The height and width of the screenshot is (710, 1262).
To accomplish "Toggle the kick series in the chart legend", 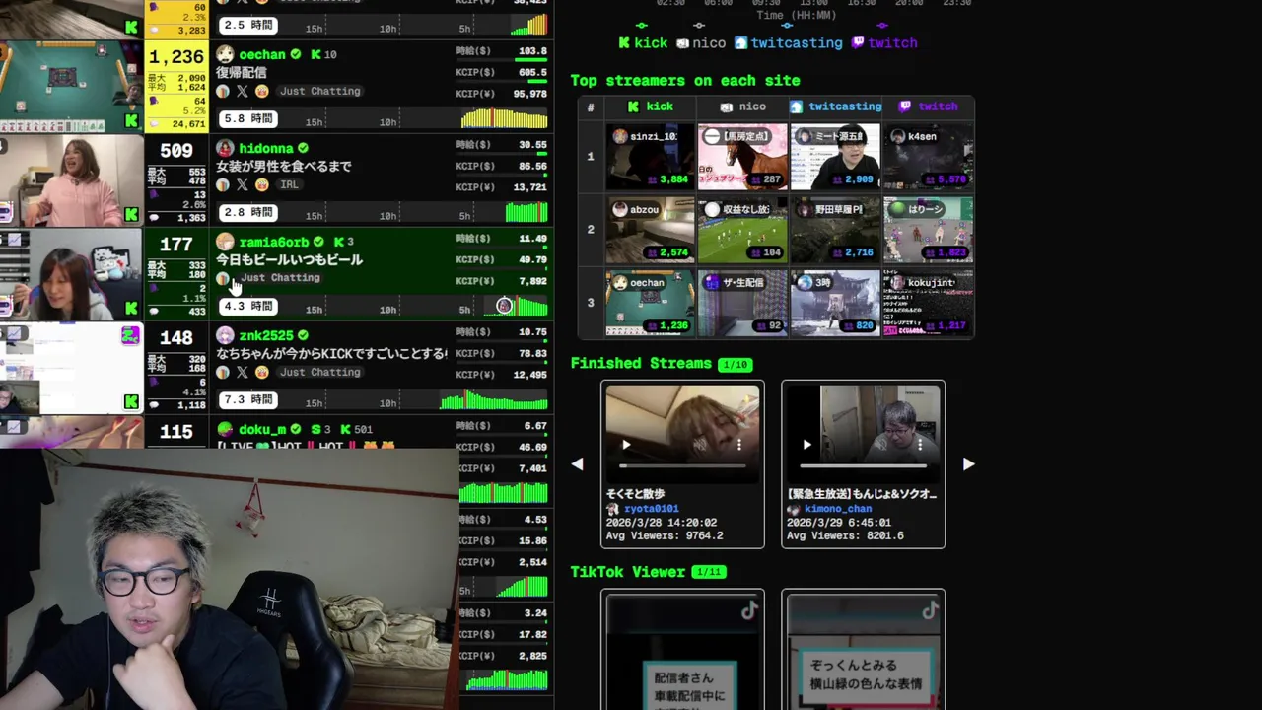I will click(x=643, y=43).
